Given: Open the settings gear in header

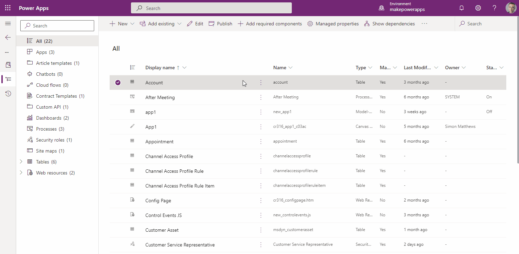Looking at the screenshot, I should [478, 8].
